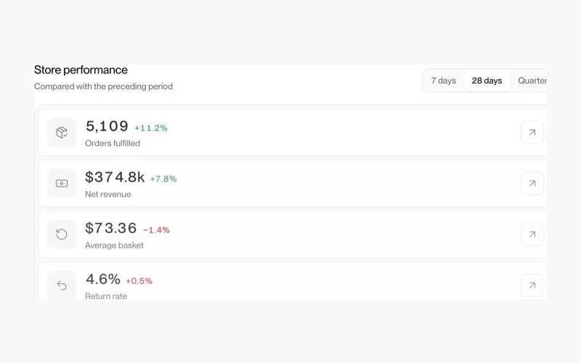Click the Return rate label
Image resolution: width=581 pixels, height=363 pixels.
pyautogui.click(x=106, y=296)
